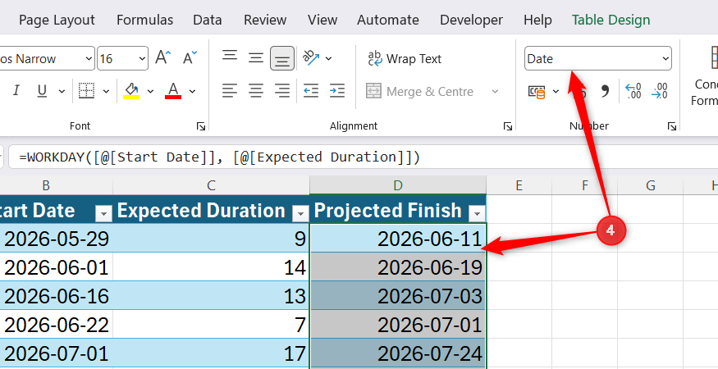Decrease font size with smaller A icon
Image resolution: width=718 pixels, height=369 pixels.
point(190,57)
